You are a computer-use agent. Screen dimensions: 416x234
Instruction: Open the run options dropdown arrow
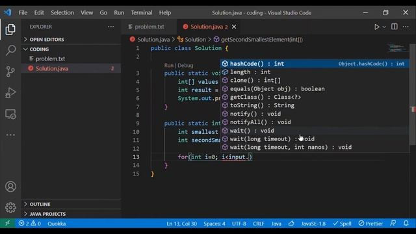[384, 27]
